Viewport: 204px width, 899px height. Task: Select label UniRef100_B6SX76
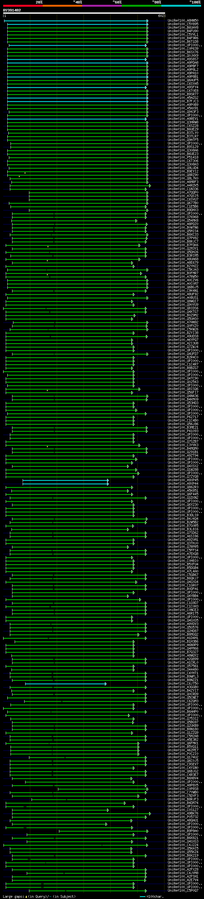183,52
